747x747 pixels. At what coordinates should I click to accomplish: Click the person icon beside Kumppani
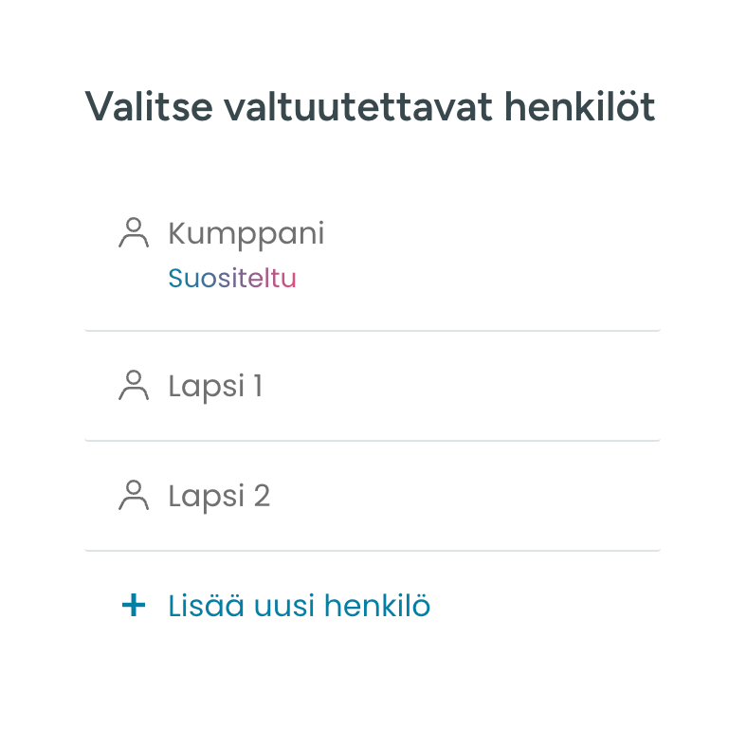tap(134, 233)
